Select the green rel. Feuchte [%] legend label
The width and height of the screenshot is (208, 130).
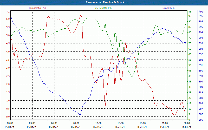click(103, 8)
